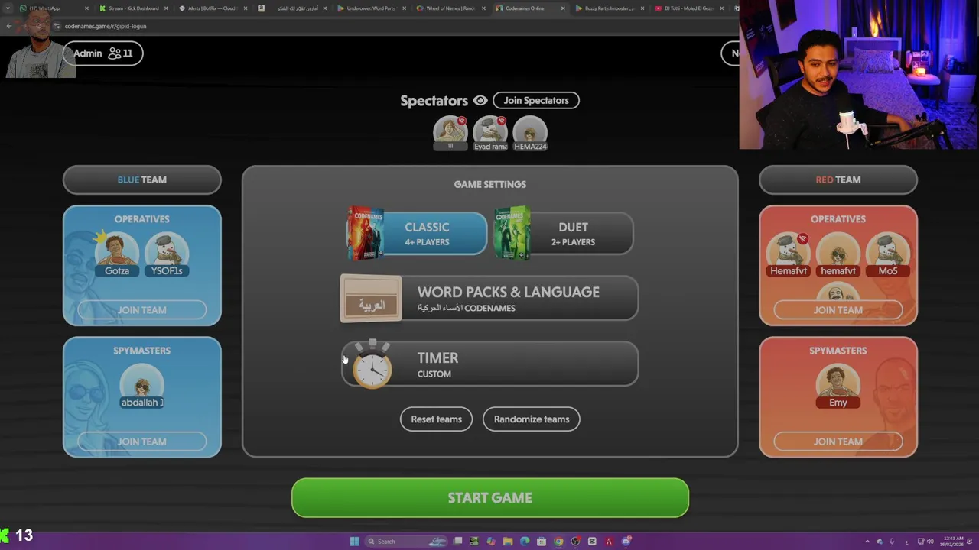Click the system tray volume icon
The height and width of the screenshot is (550, 979).
point(930,542)
